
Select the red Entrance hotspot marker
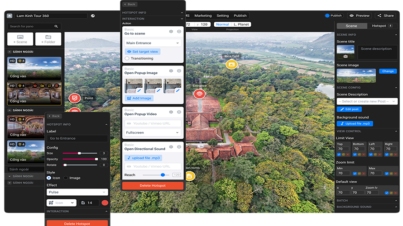coord(199,94)
